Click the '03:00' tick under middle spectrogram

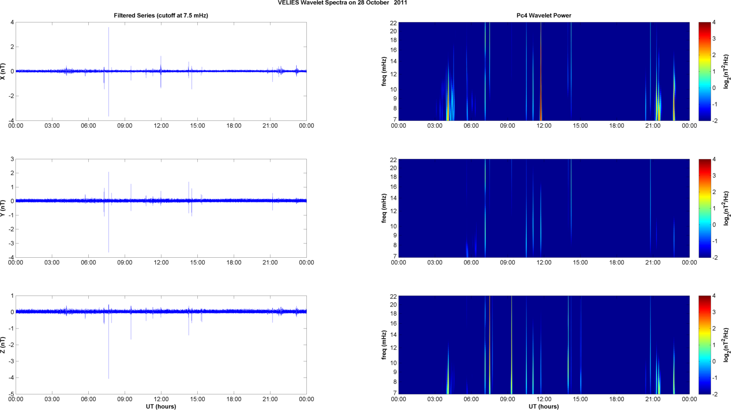coord(435,263)
